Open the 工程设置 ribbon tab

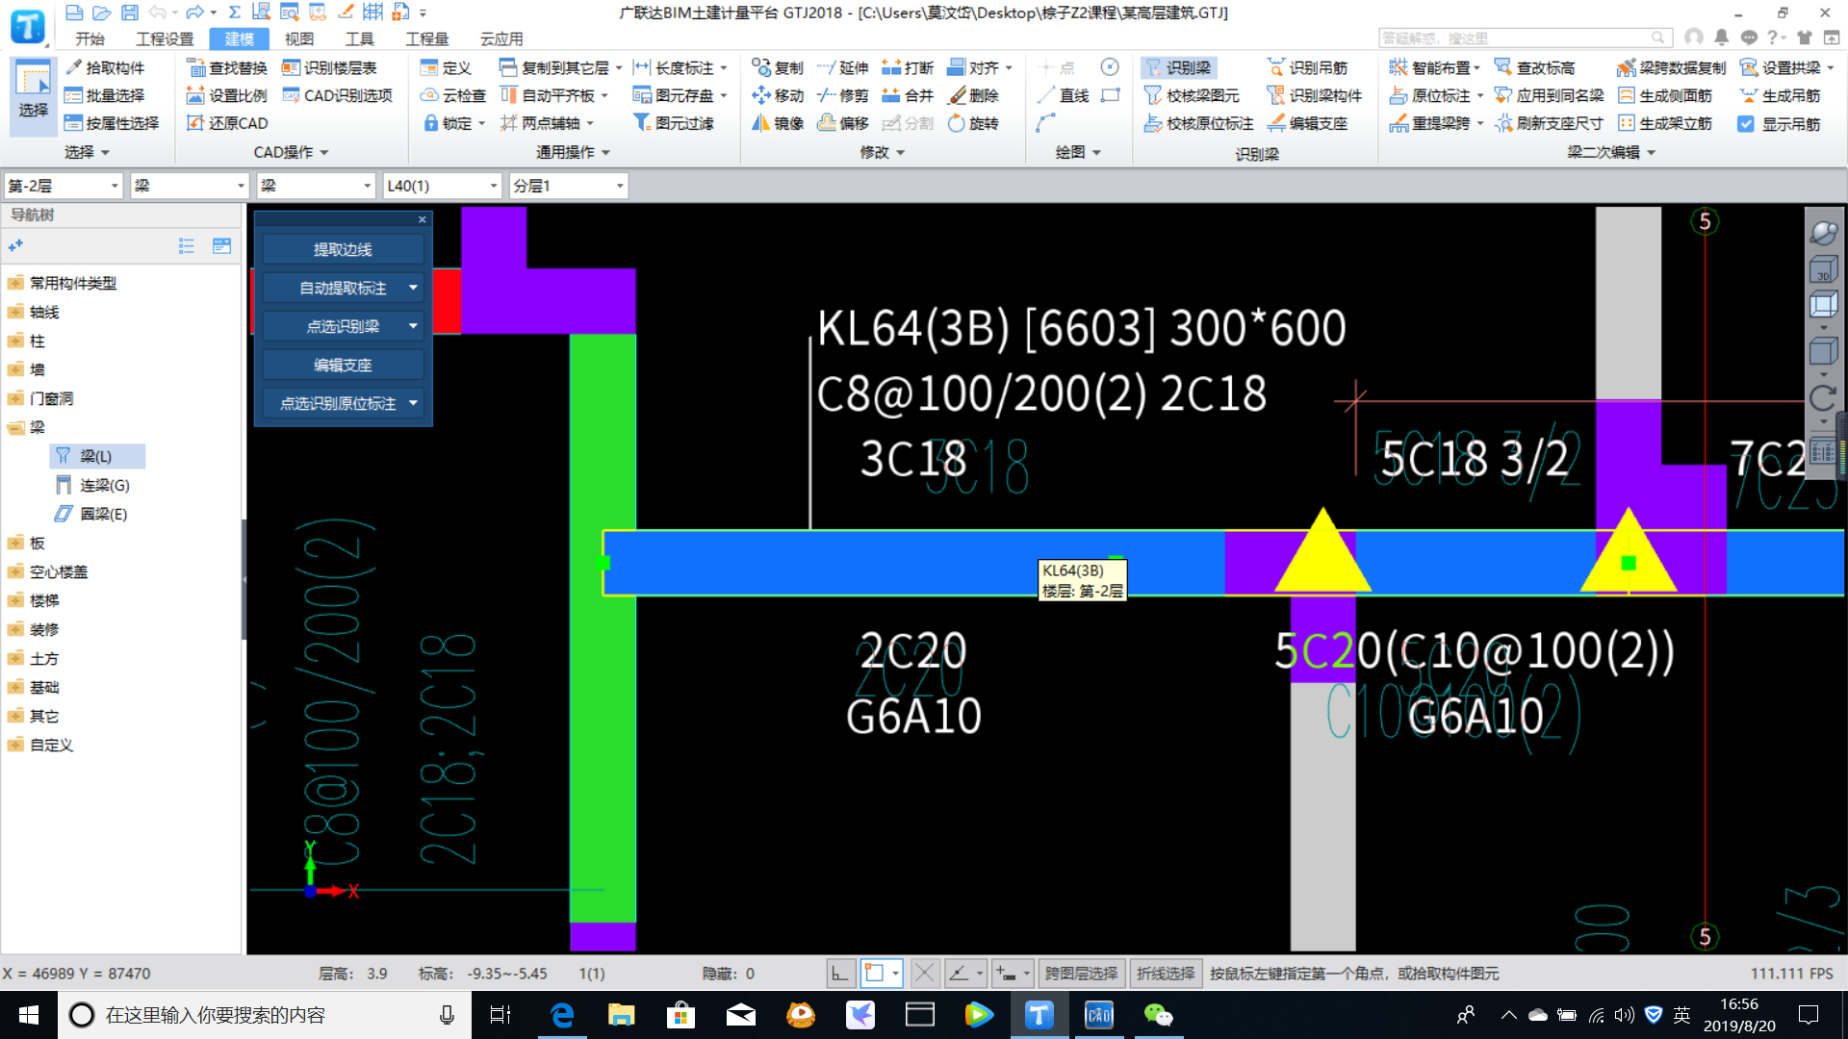click(165, 38)
